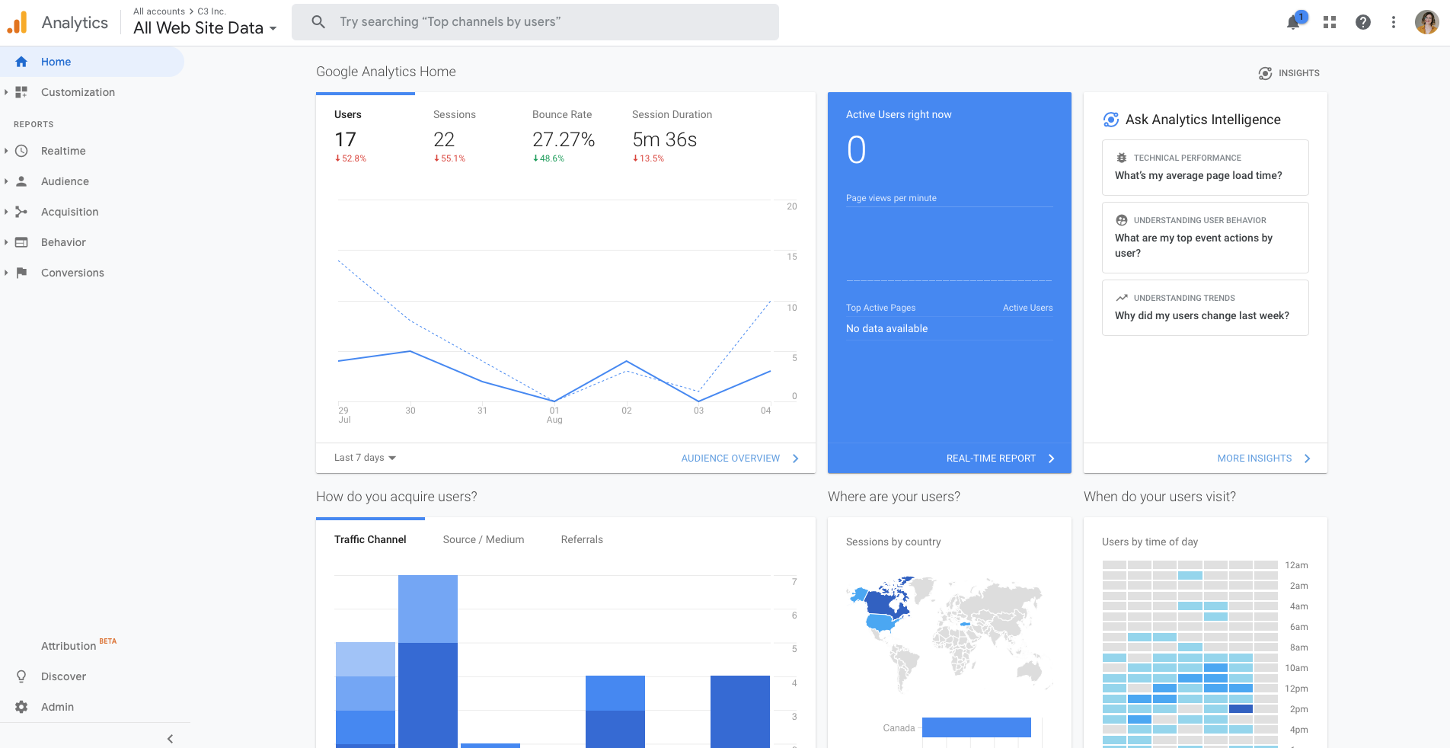This screenshot has height=748, width=1450.
Task: Click the Understanding User Behavior icon
Action: click(1122, 220)
